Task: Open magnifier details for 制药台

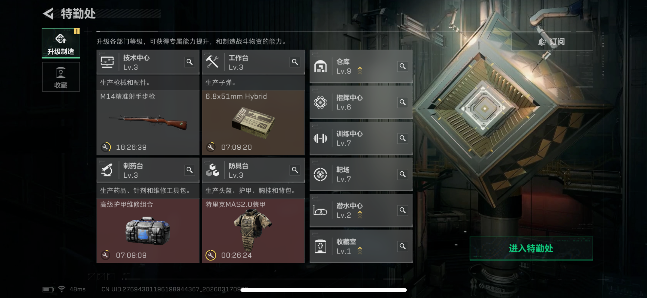Action: [190, 170]
